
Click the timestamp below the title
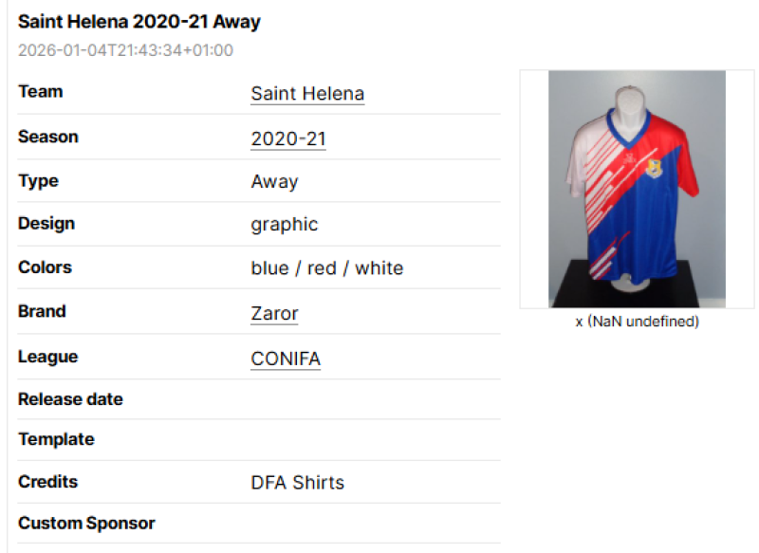point(125,50)
